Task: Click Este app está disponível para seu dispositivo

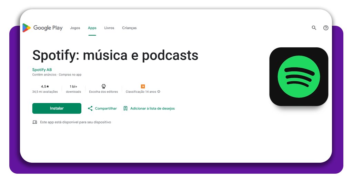Action: [75, 122]
